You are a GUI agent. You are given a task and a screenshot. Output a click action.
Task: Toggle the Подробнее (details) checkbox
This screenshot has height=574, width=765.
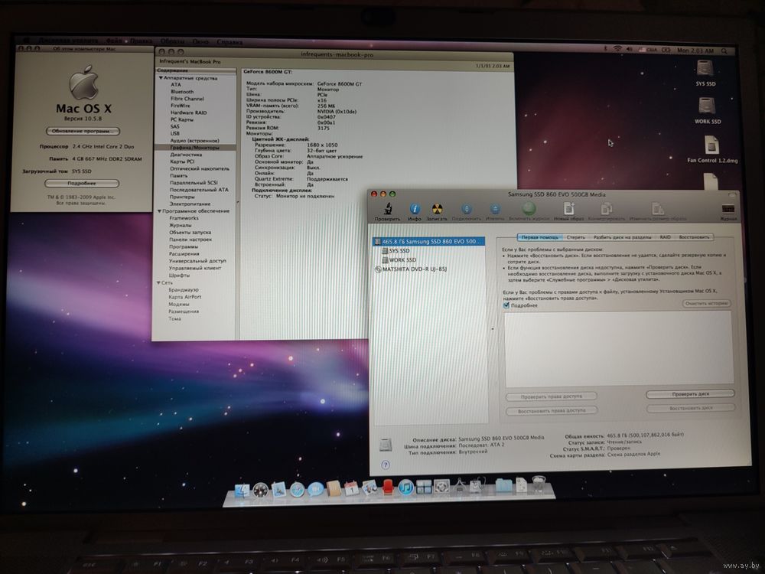[506, 305]
